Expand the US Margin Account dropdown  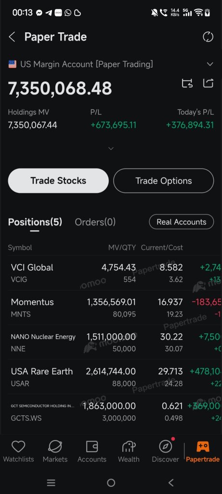click(x=210, y=64)
